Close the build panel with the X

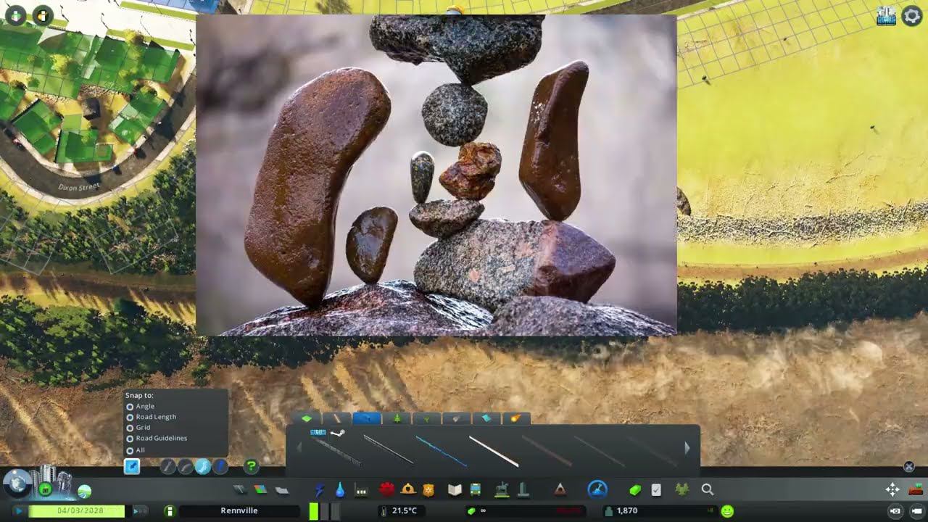[x=908, y=467]
